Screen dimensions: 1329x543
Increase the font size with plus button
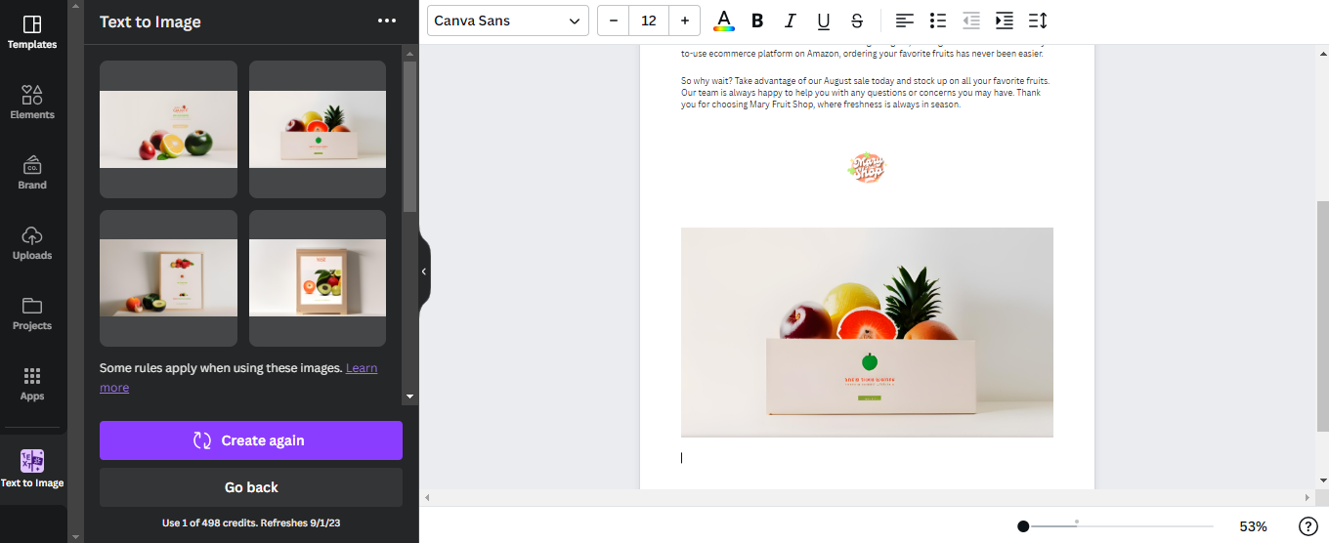(684, 21)
